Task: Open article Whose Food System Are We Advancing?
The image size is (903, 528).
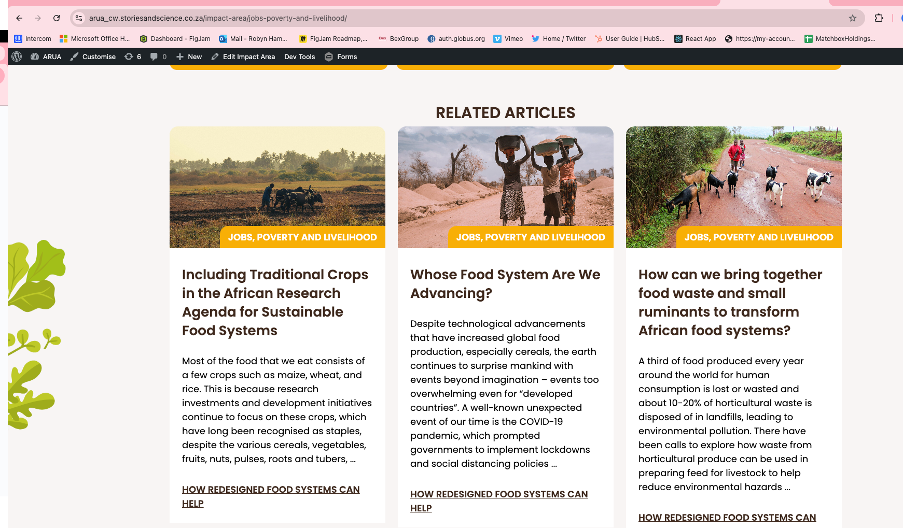Action: (505, 283)
